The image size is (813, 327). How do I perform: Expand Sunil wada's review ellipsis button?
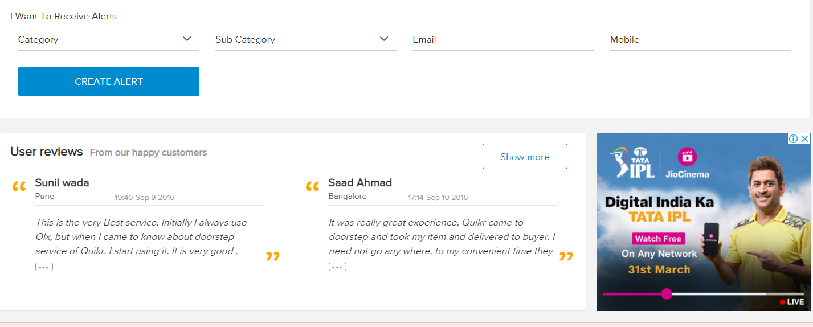pyautogui.click(x=44, y=267)
